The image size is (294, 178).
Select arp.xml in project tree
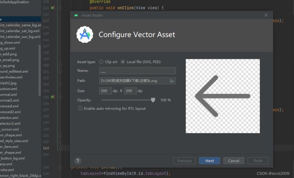pyautogui.click(x=6, y=164)
